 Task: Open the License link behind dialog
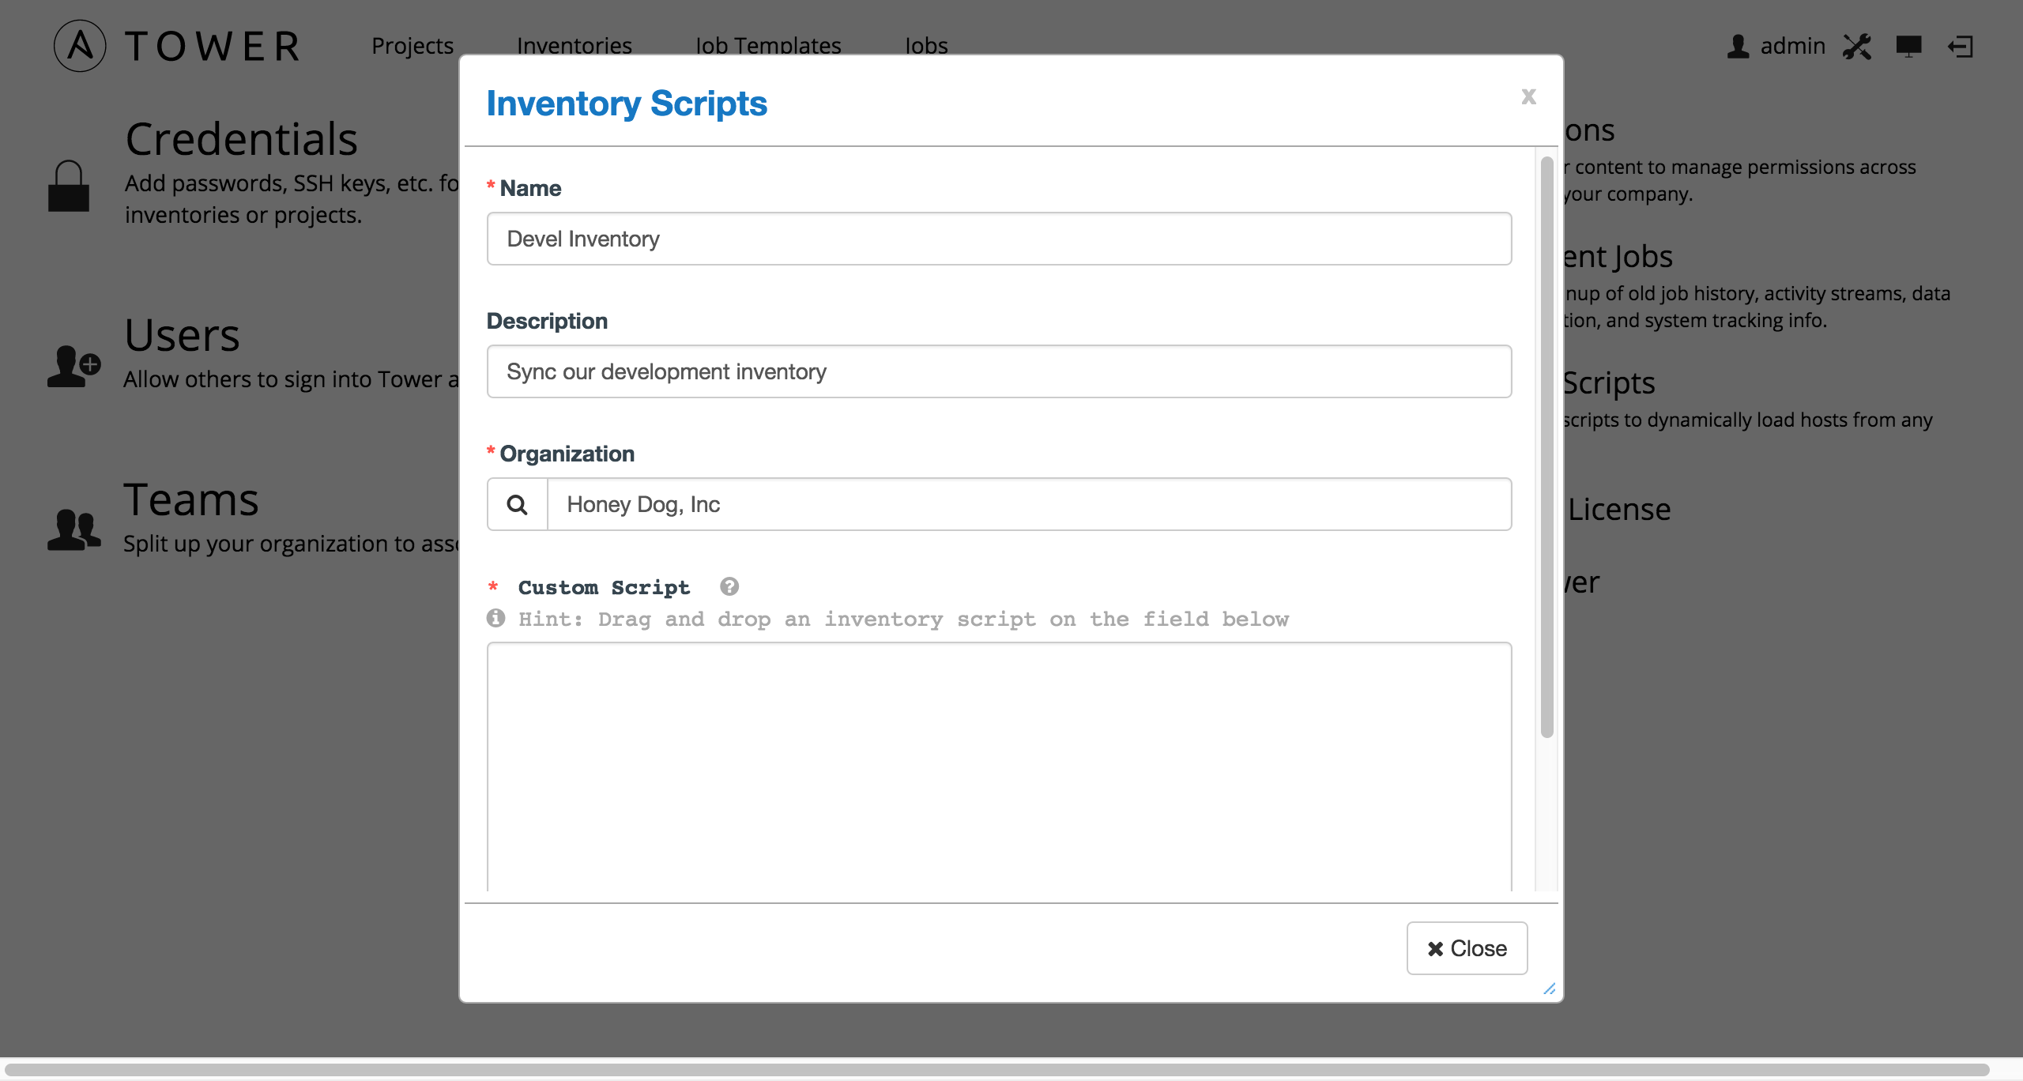(1619, 510)
